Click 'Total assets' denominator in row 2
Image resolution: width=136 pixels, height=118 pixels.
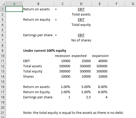[x=81, y=14]
